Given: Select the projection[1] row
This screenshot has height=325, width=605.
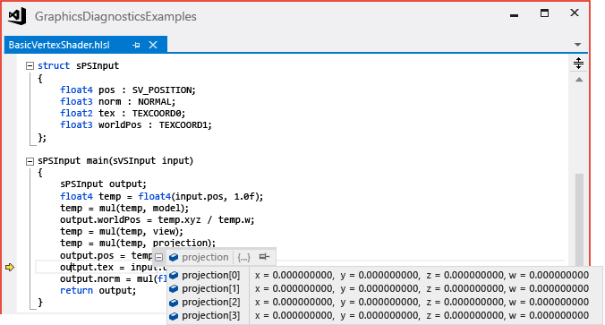Looking at the screenshot, I should [x=385, y=288].
